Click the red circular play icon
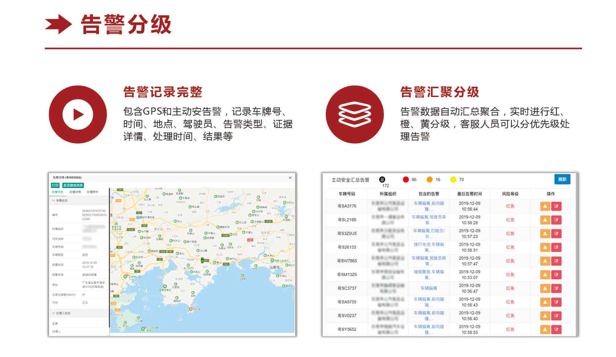 tap(78, 114)
